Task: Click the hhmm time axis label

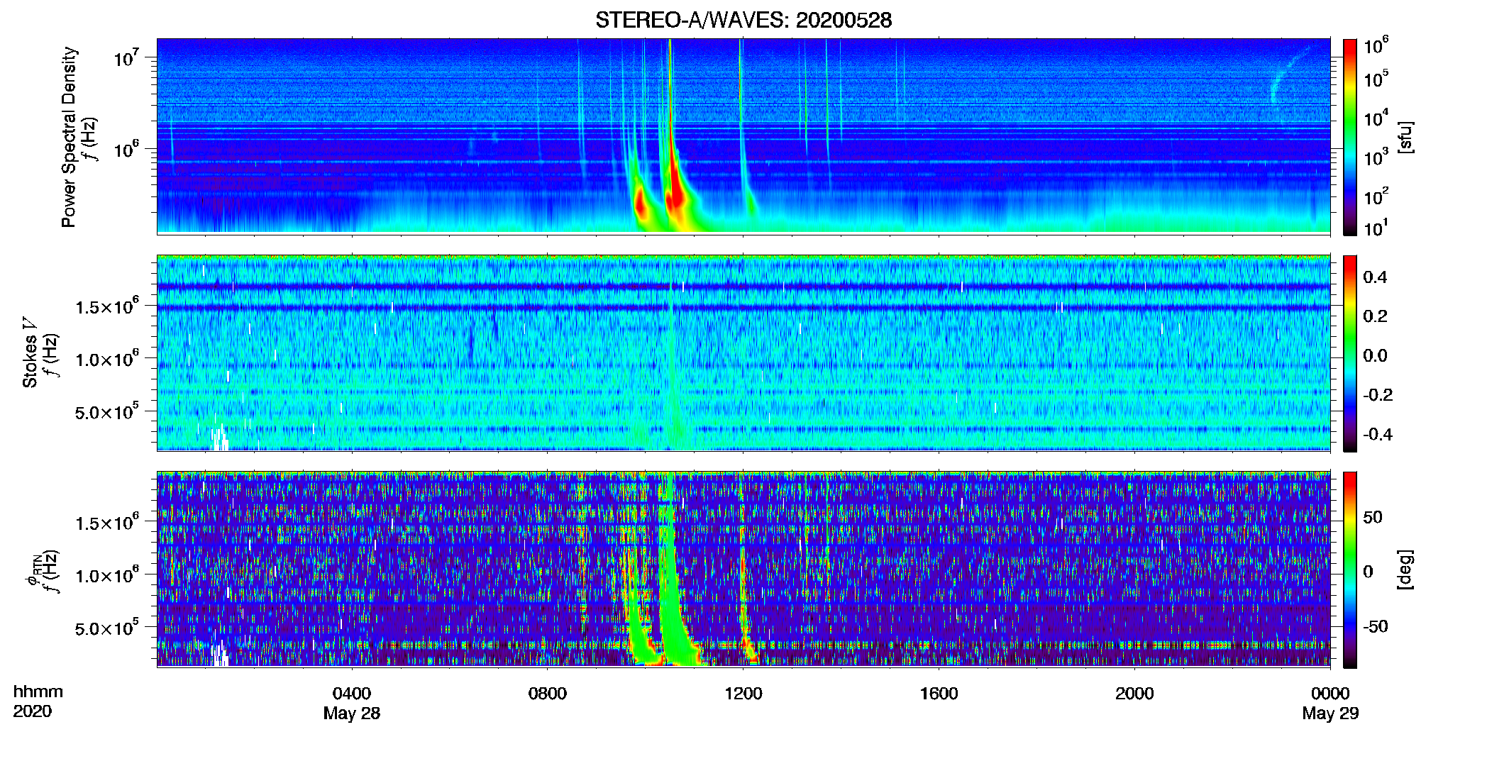Action: (38, 692)
